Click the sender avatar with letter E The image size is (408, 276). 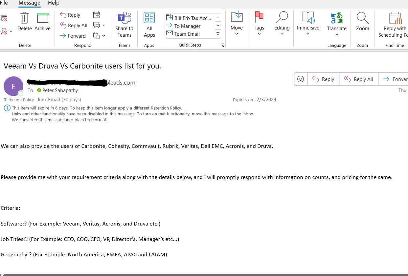[x=13, y=86]
